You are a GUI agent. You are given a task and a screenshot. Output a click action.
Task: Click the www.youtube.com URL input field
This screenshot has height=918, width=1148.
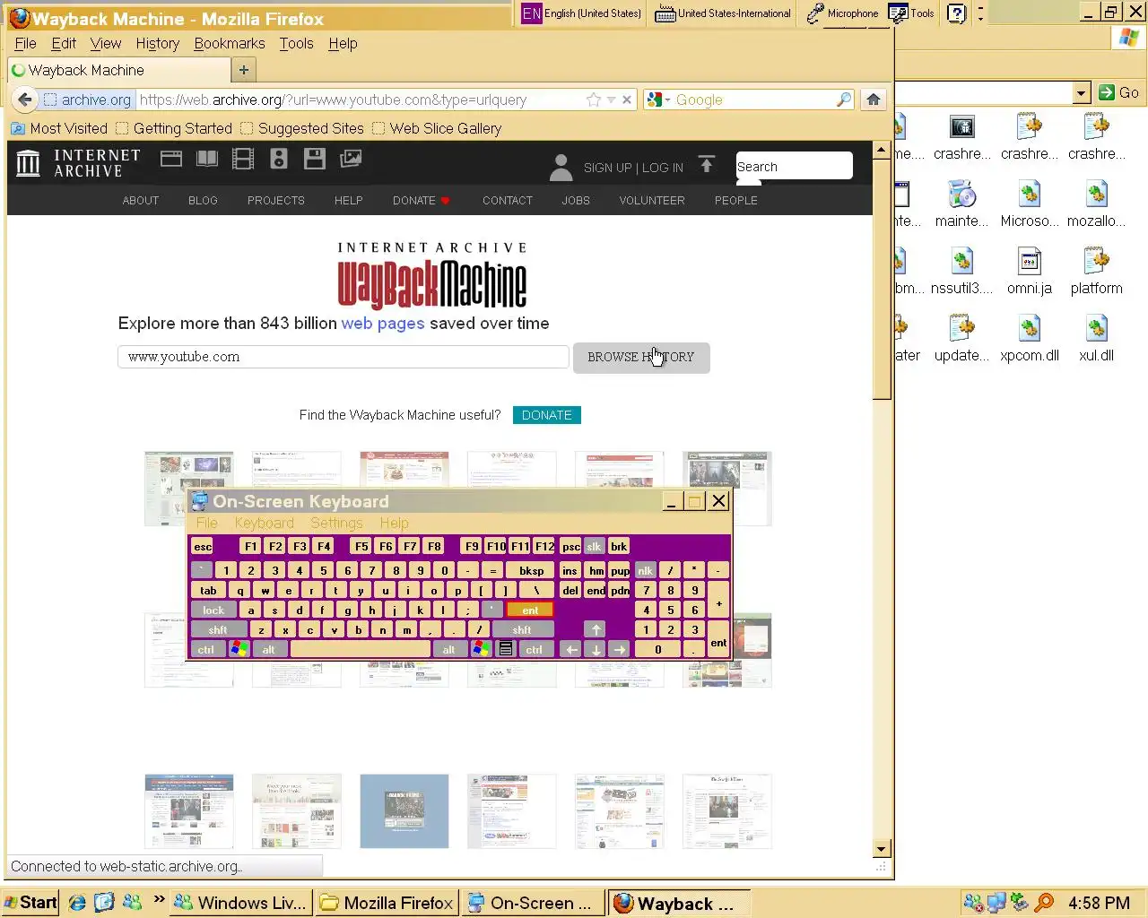(x=344, y=357)
